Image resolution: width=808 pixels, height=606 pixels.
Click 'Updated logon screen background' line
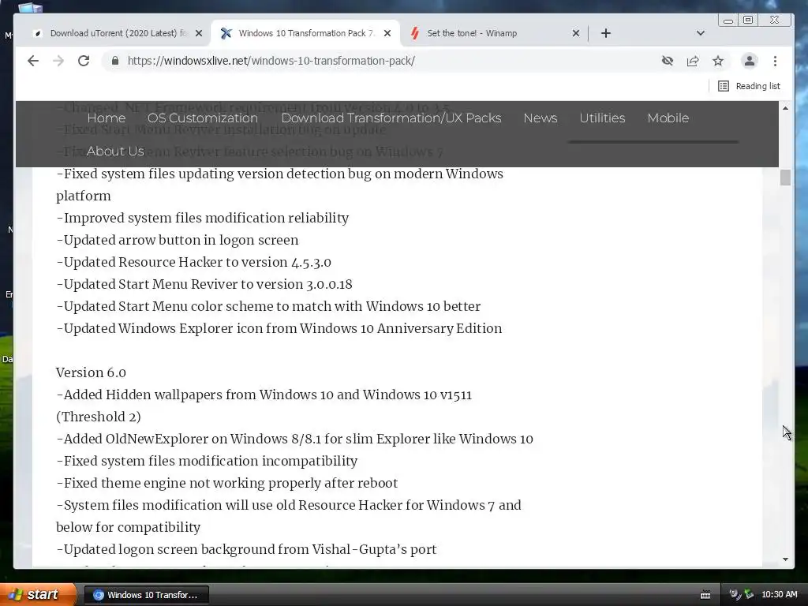246,549
